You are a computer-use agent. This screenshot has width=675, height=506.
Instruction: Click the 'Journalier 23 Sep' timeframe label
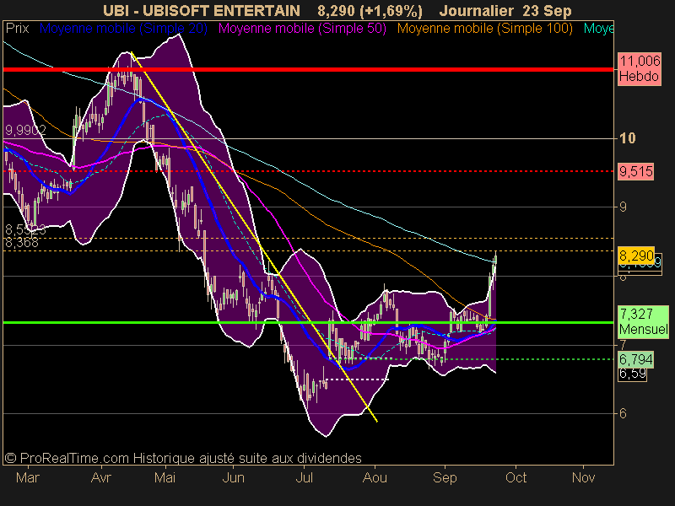[x=505, y=10]
